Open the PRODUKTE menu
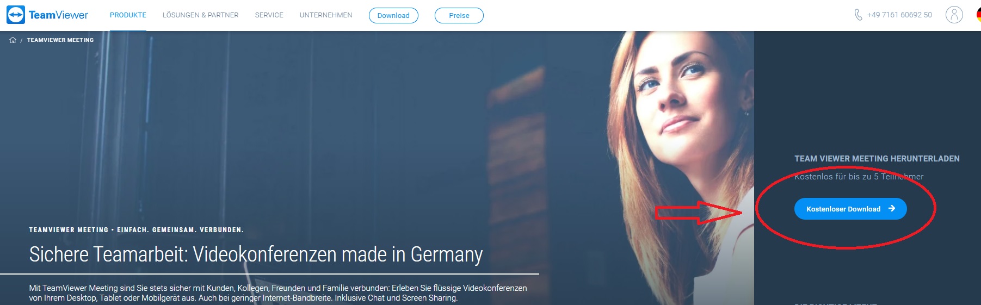This screenshot has height=305, width=981. (x=128, y=15)
